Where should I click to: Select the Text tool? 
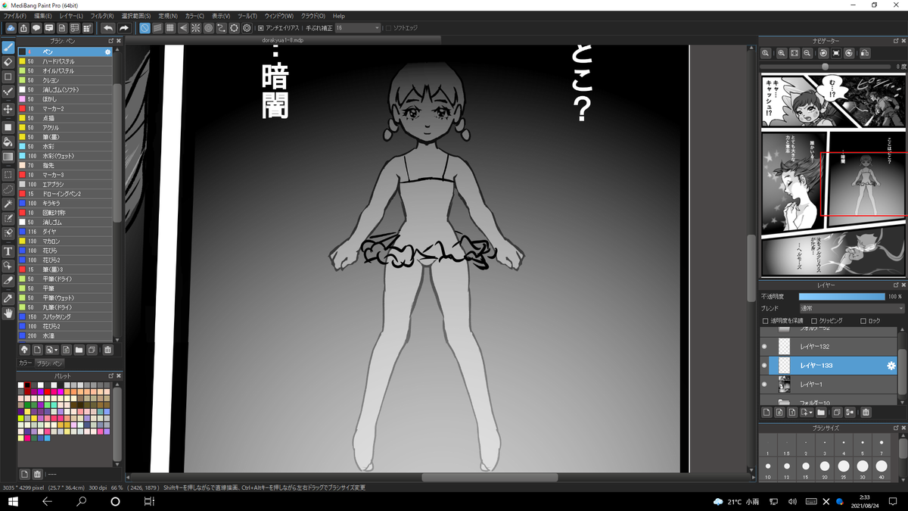coord(8,251)
